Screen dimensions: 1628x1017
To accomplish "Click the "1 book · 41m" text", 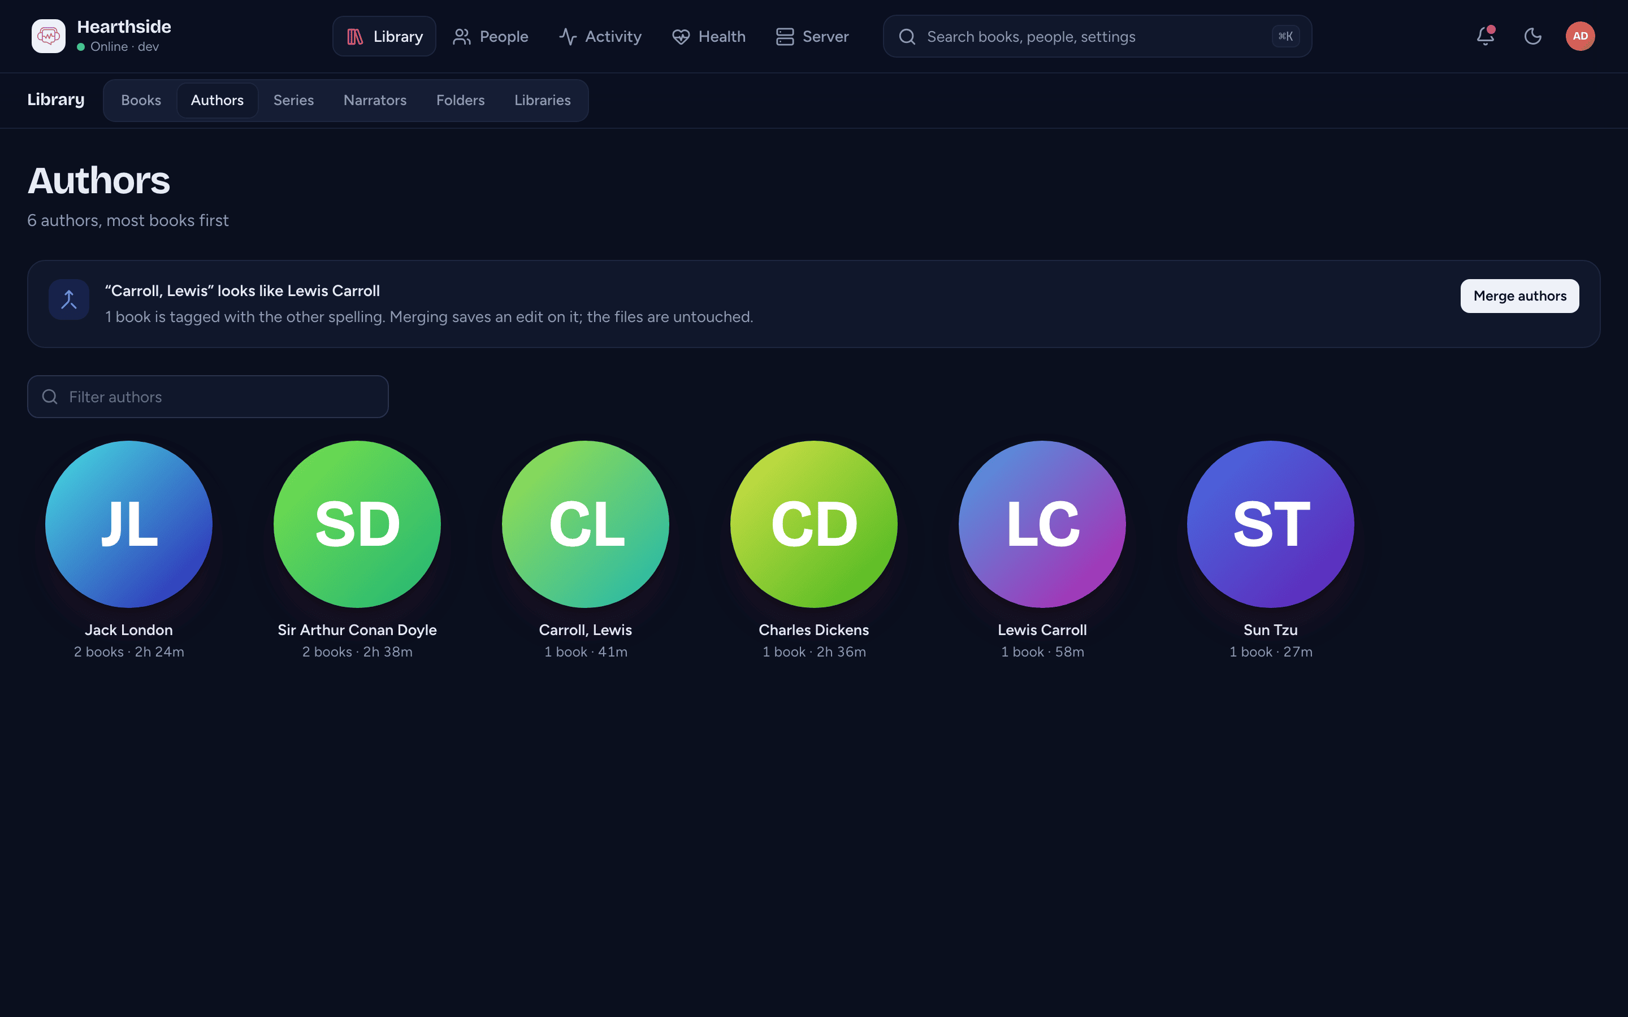I will [585, 652].
